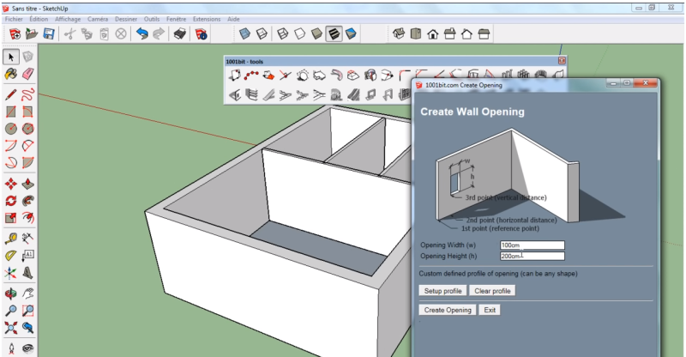Click the 'Create Wall Opening' heading

472,112
